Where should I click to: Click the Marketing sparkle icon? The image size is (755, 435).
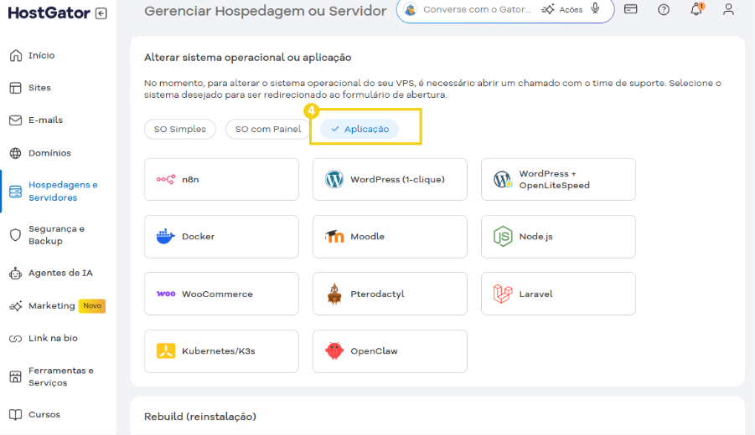(x=15, y=306)
